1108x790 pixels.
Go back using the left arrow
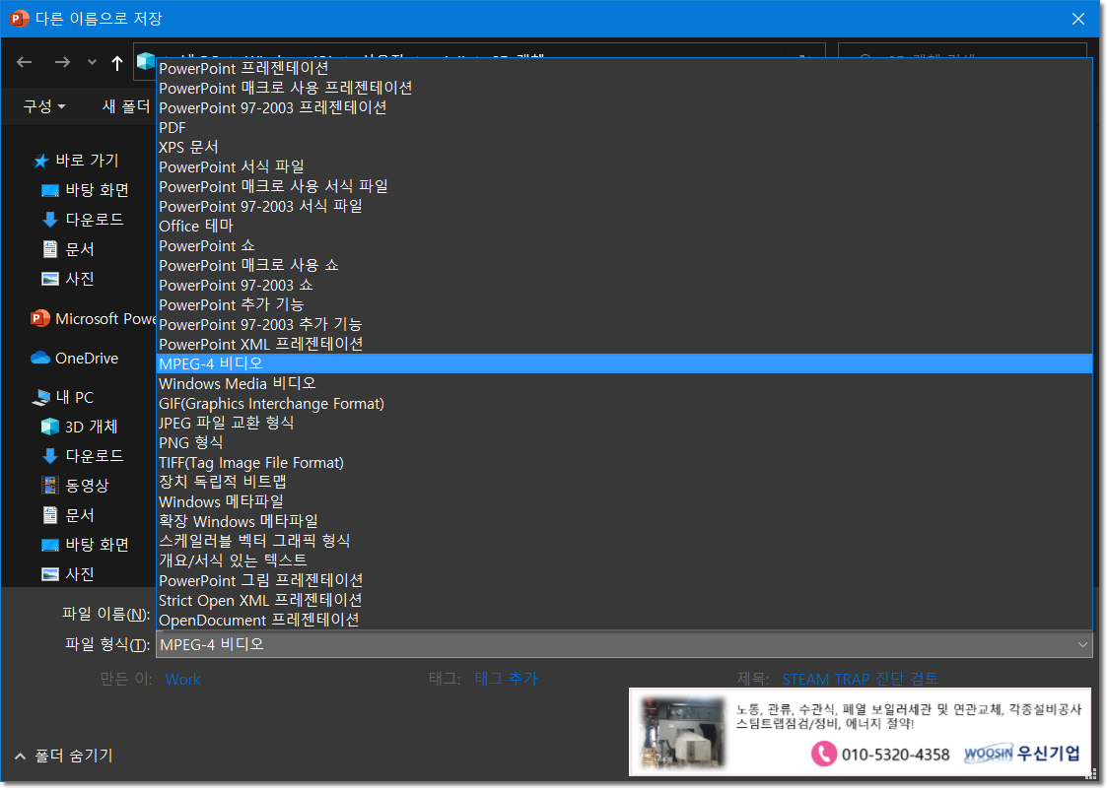(25, 62)
